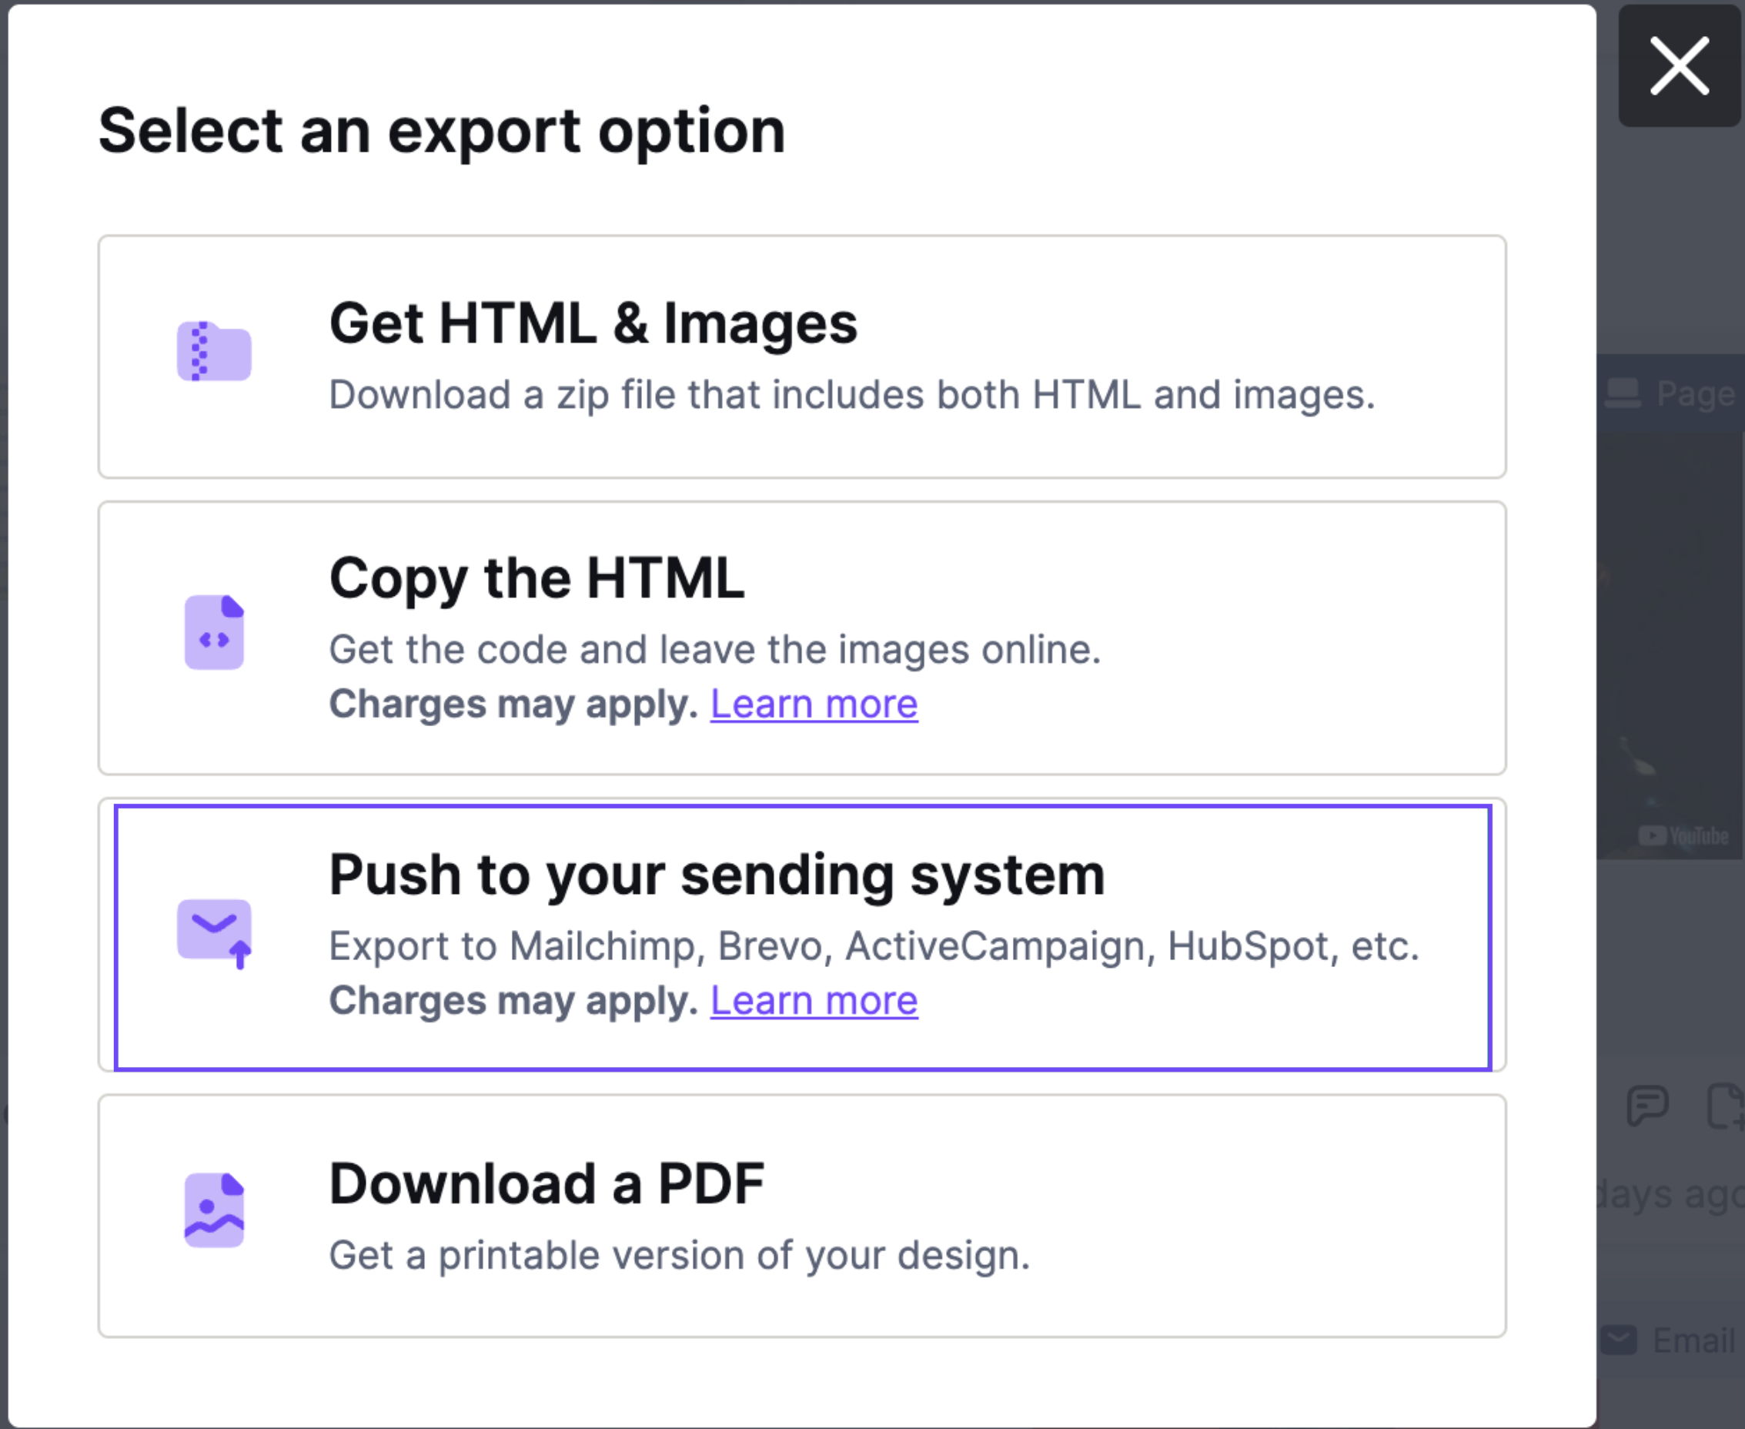Screen dimensions: 1745x1429
Task: Select the Copy the HTML heading
Action: click(537, 578)
